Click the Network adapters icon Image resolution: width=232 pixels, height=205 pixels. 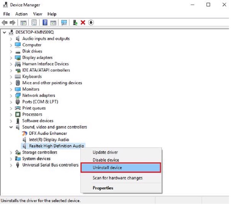click(x=18, y=96)
